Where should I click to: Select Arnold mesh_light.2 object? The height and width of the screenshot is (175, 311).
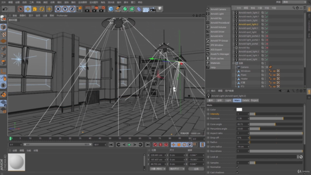point(249,13)
